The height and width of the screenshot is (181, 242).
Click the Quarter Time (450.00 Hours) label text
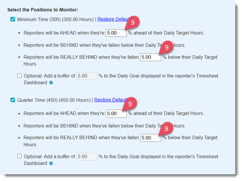click(54, 100)
